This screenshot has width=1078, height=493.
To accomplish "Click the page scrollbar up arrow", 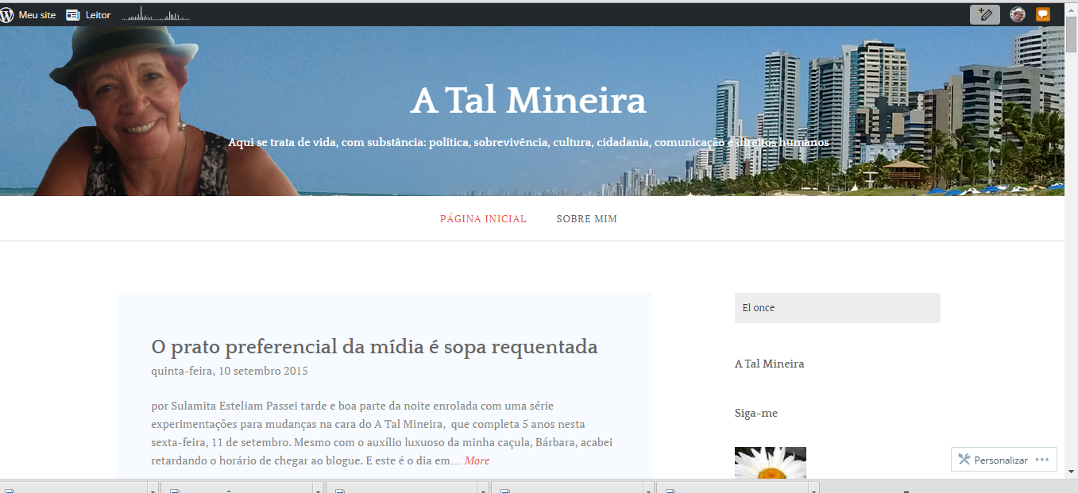I will [x=1071, y=8].
